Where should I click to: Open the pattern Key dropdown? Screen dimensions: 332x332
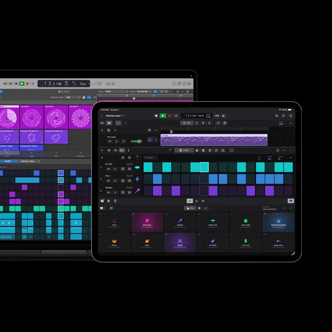pos(260,158)
